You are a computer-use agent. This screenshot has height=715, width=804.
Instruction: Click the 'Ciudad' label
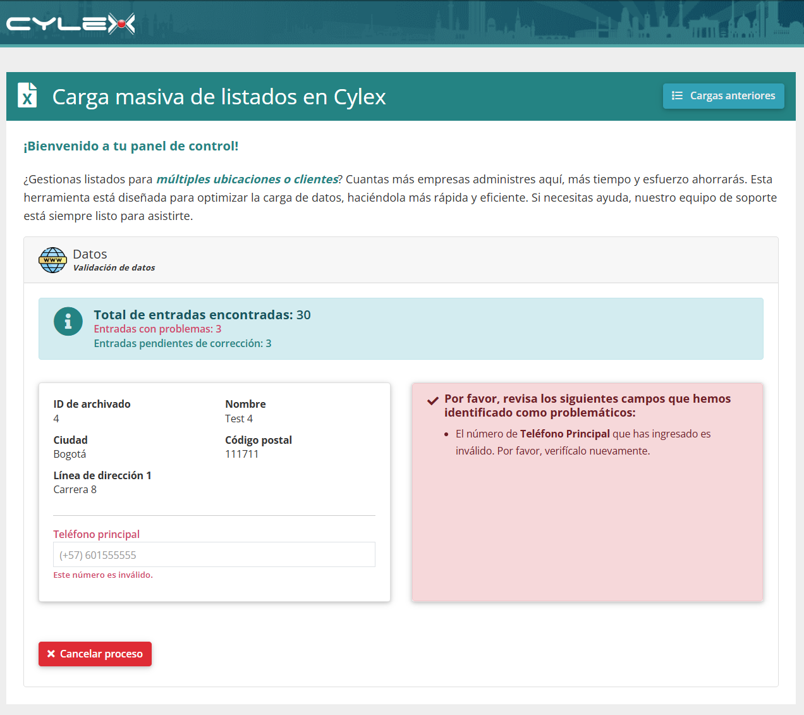point(70,440)
